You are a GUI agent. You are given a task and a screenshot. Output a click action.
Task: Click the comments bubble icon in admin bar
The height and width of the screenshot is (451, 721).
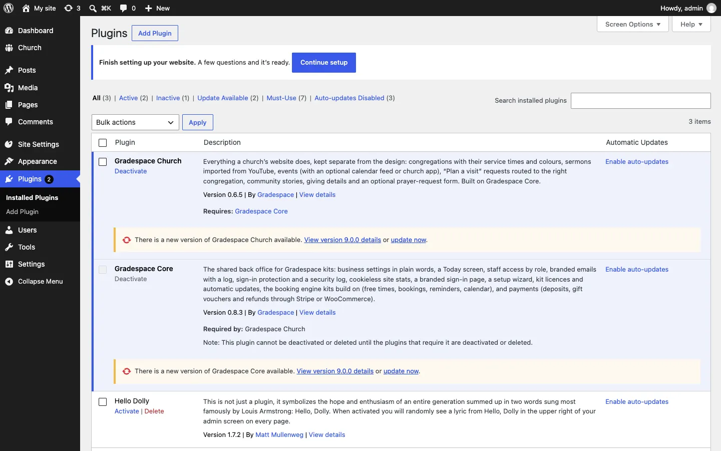tap(124, 8)
